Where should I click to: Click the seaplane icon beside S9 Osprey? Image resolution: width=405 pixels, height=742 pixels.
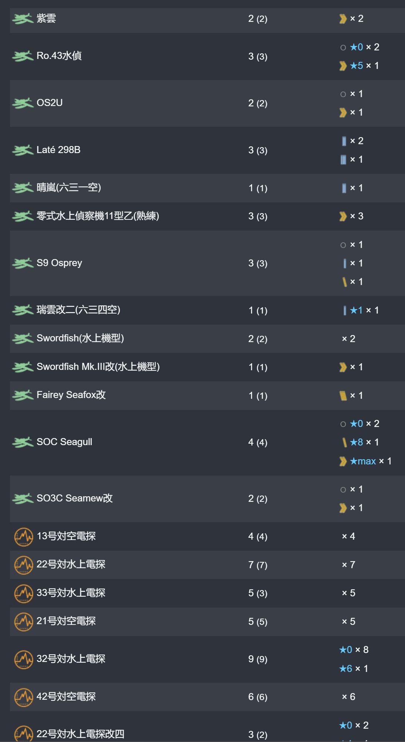click(x=23, y=263)
